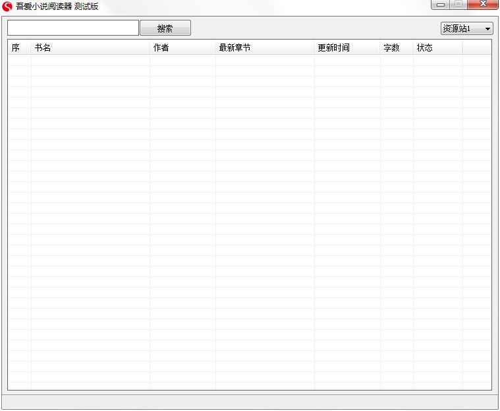Sort by the 书名 column header
Viewport: 500px width, 411px height.
click(x=90, y=47)
